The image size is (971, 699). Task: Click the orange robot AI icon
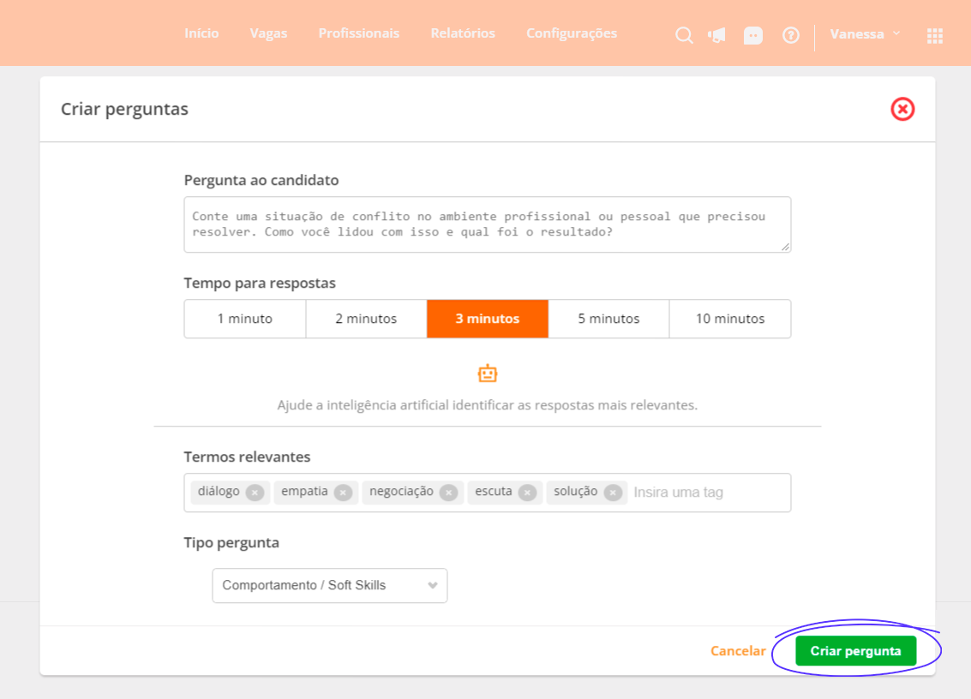pos(488,373)
